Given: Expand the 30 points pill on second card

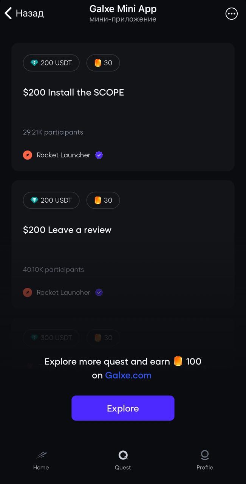Looking at the screenshot, I should [x=103, y=200].
